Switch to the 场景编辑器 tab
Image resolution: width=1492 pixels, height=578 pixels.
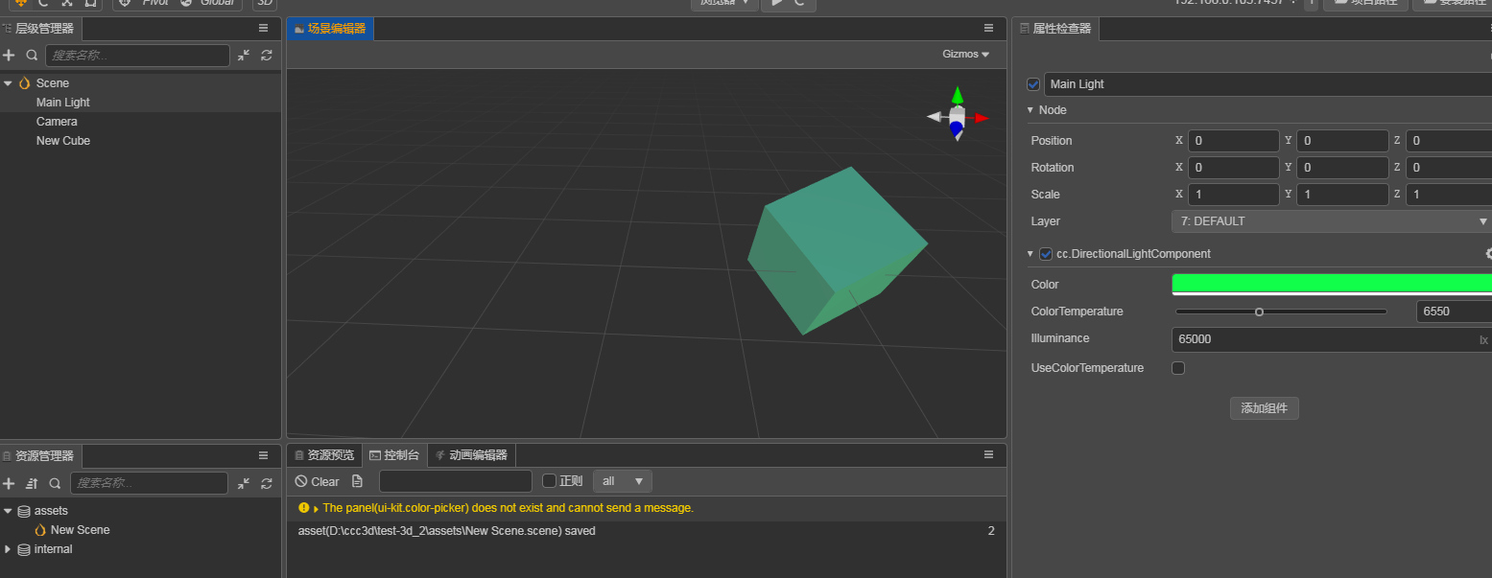pos(330,29)
